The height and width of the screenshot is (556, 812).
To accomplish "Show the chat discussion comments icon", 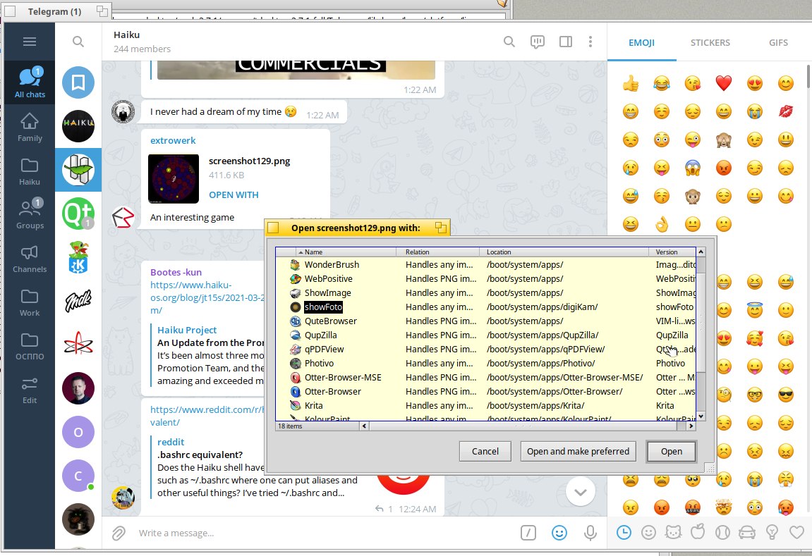I will (538, 42).
